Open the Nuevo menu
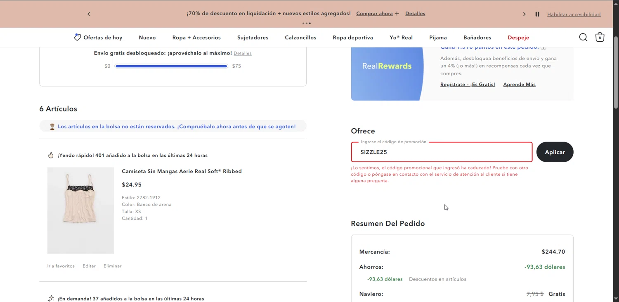 [147, 38]
